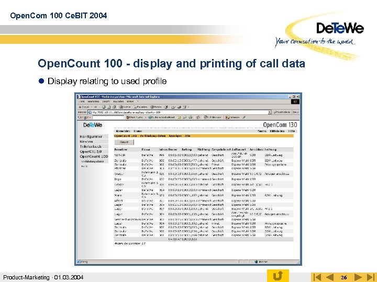The height and width of the screenshot is (282, 377).
Task: Click the Richtung column header
Action: pyautogui.click(x=204, y=149)
